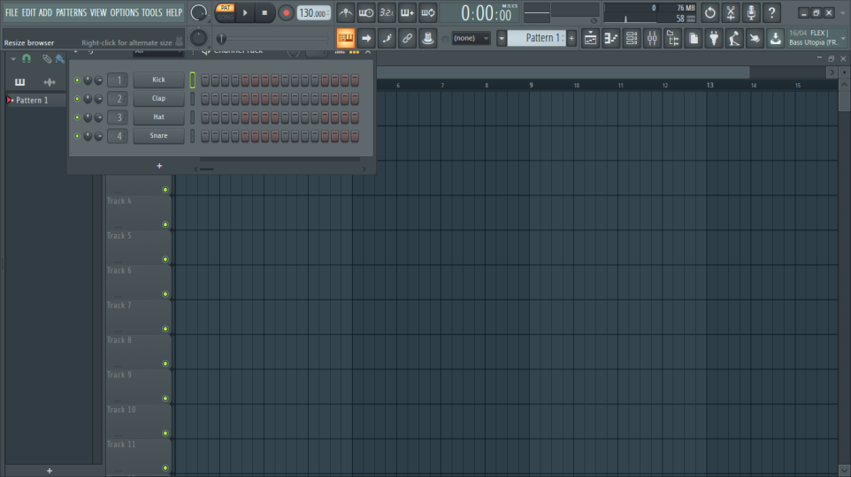
Task: Click the project picker pages icon
Action: click(x=693, y=39)
